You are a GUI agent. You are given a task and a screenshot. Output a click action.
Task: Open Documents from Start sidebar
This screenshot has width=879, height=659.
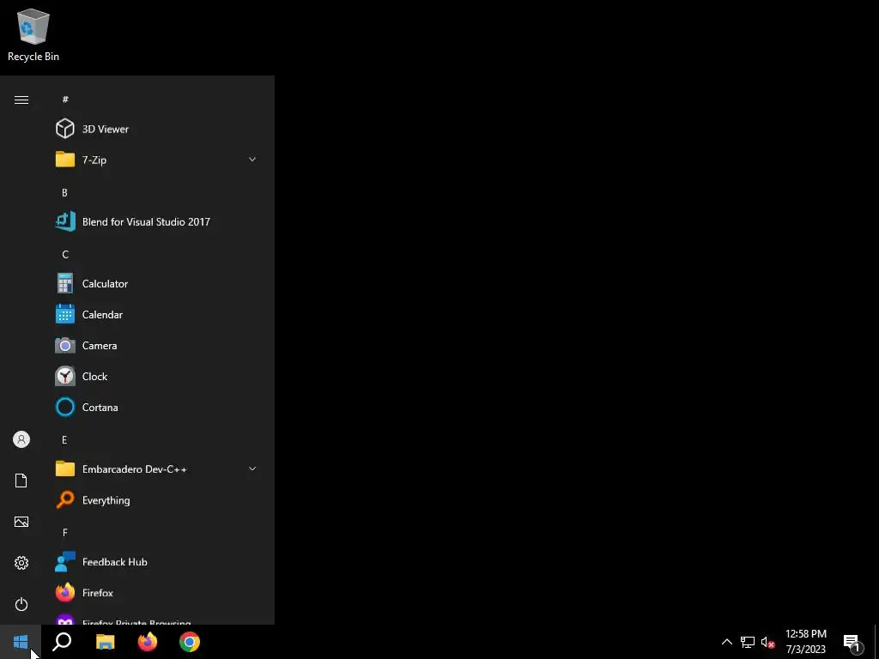pyautogui.click(x=21, y=481)
